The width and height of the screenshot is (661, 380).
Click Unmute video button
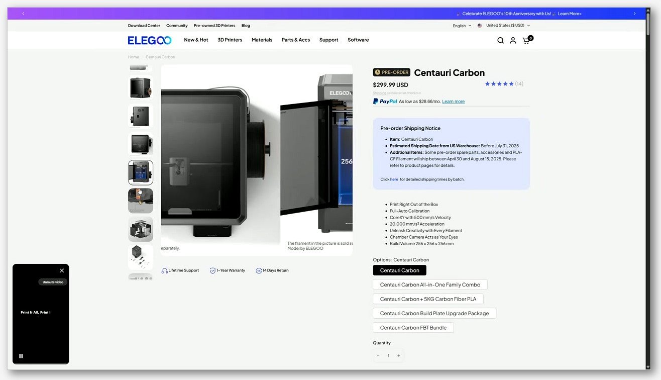[x=53, y=282]
